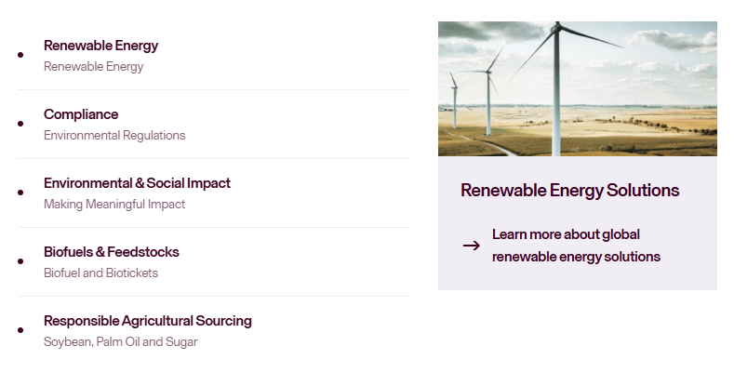Click bullet next to Biofuels & Feedstocks
The width and height of the screenshot is (734, 386).
[20, 261]
